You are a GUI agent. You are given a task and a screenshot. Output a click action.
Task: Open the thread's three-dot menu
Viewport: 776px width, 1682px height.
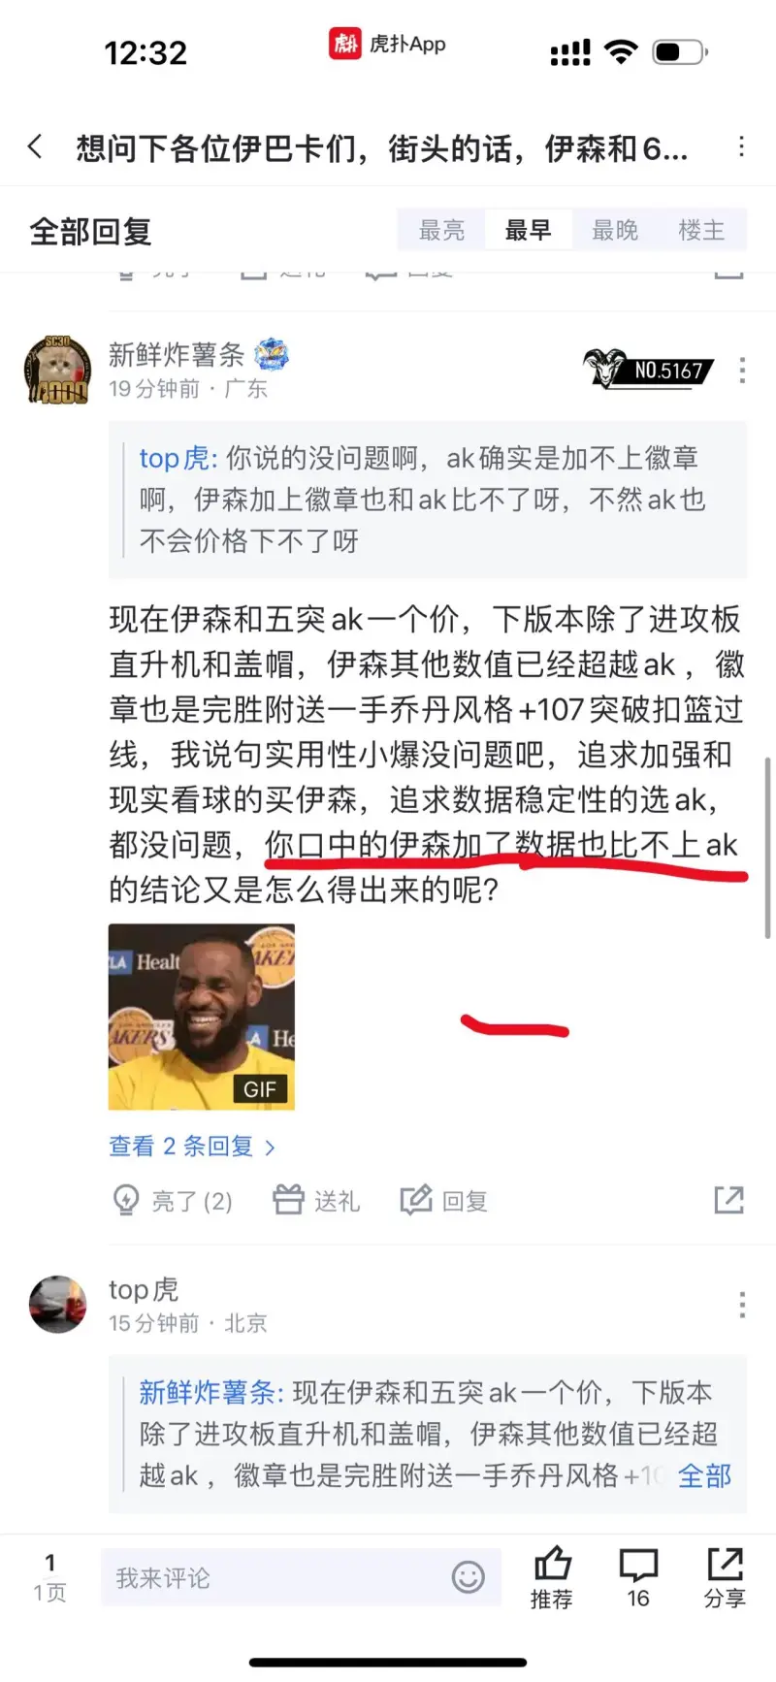pyautogui.click(x=742, y=147)
